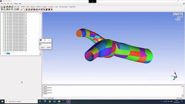Expand tree node FREEPARTS_92
Screen dimensions: 185x104
pos(3,40)
